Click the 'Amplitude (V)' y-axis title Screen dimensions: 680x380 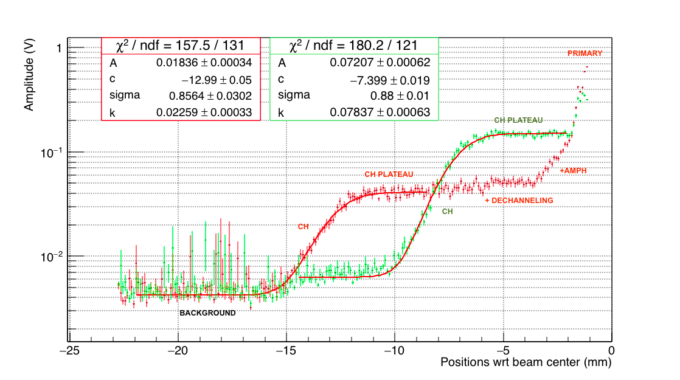coord(29,75)
